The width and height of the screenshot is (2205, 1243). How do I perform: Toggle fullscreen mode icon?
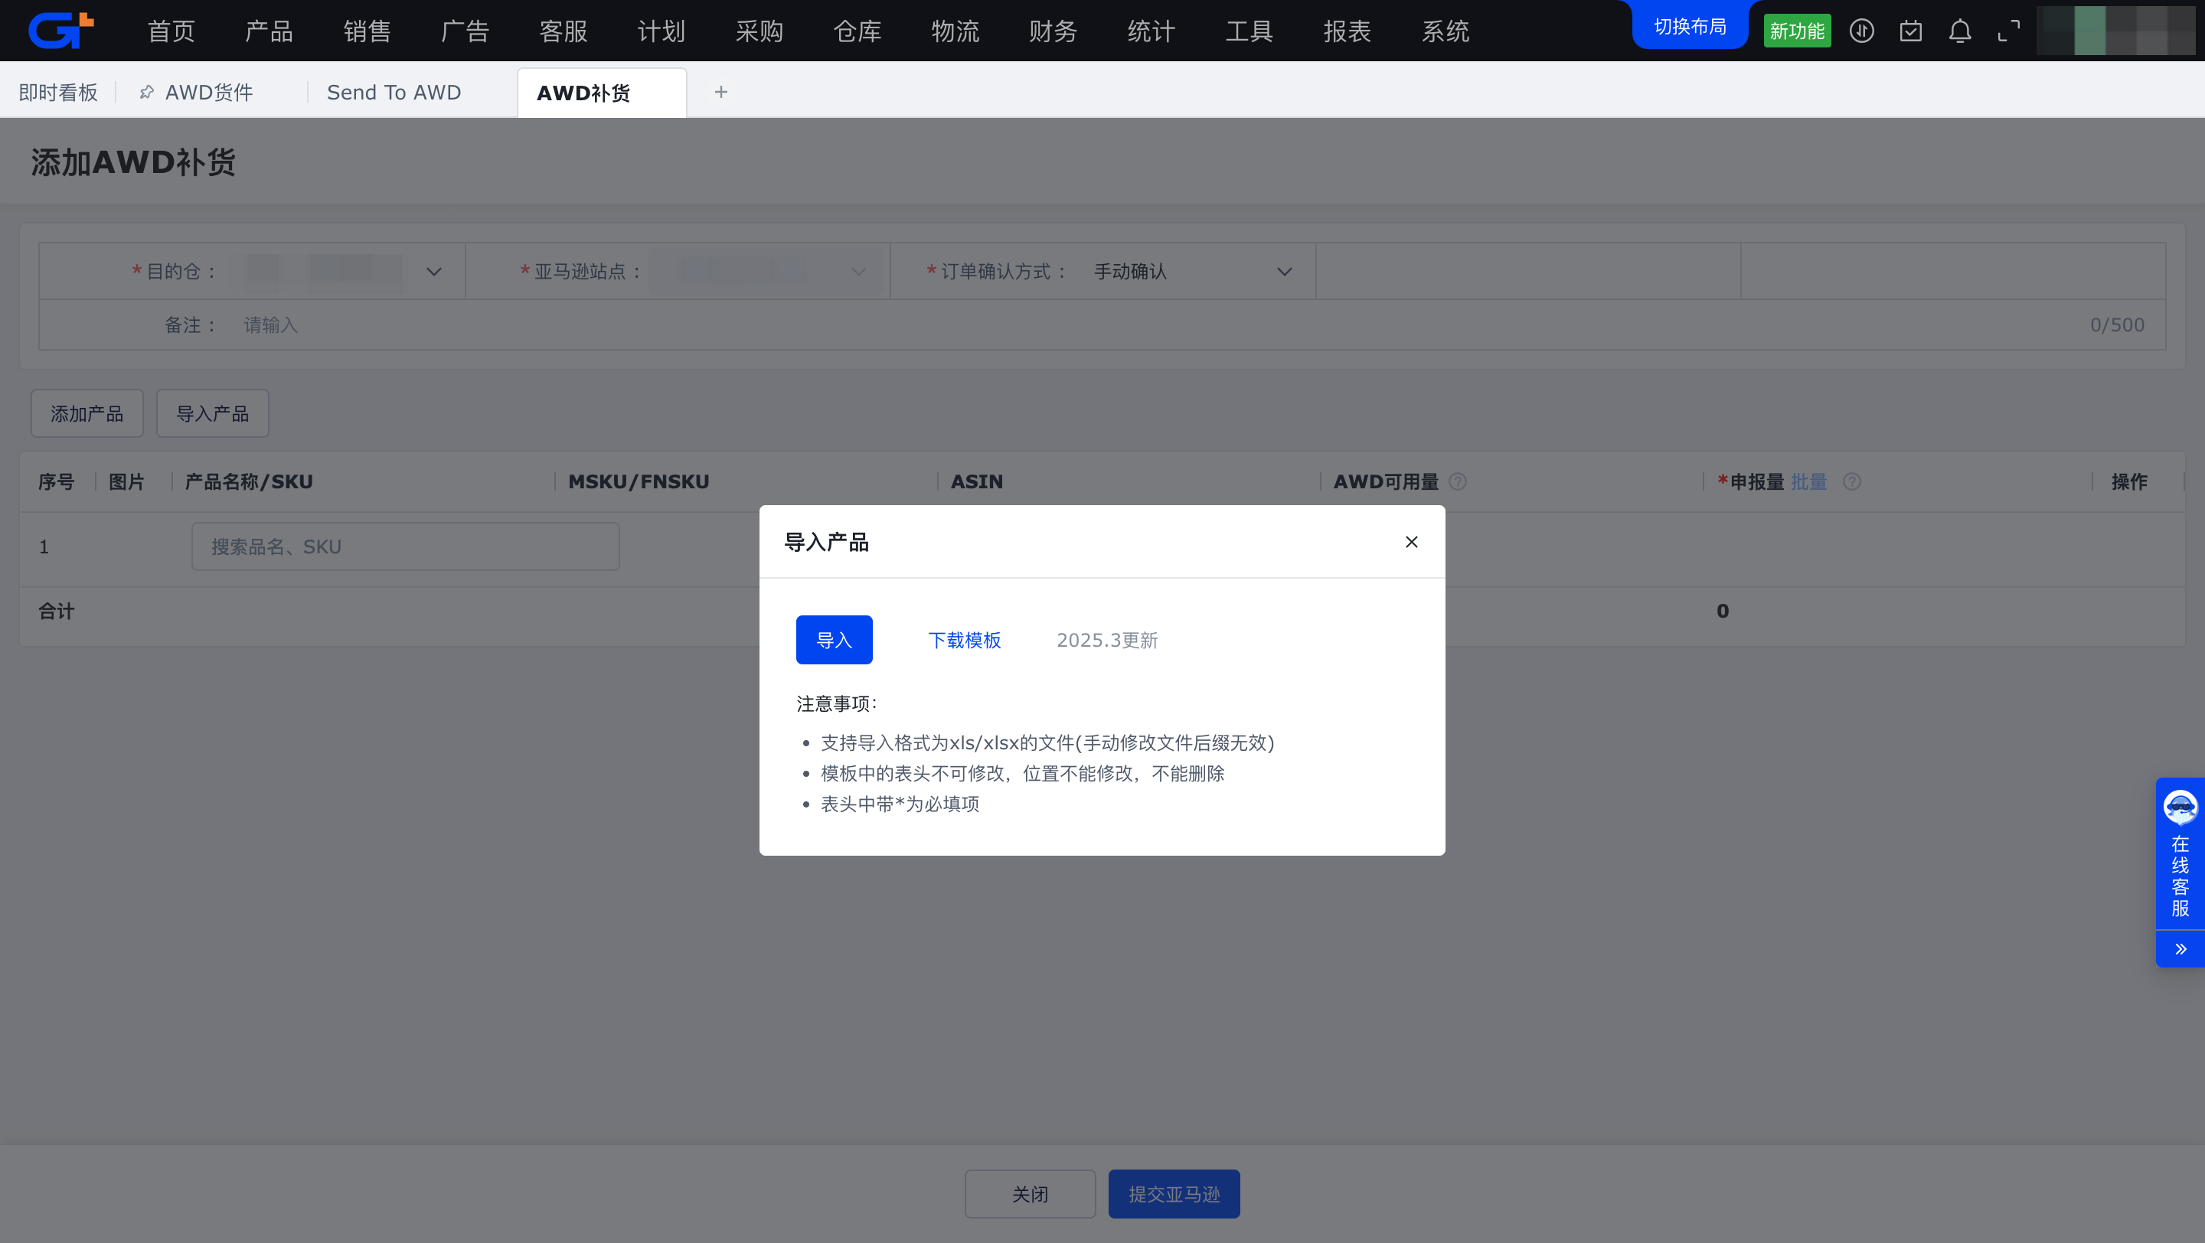2009,31
